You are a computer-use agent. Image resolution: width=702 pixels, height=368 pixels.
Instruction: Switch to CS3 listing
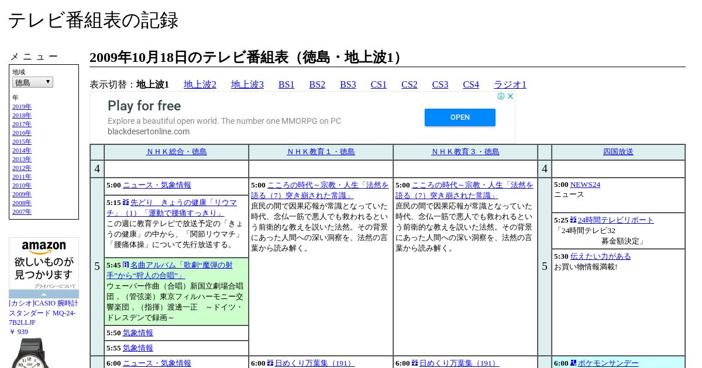coord(440,85)
